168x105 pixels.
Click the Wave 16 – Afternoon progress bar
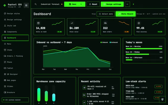click(x=144, y=60)
